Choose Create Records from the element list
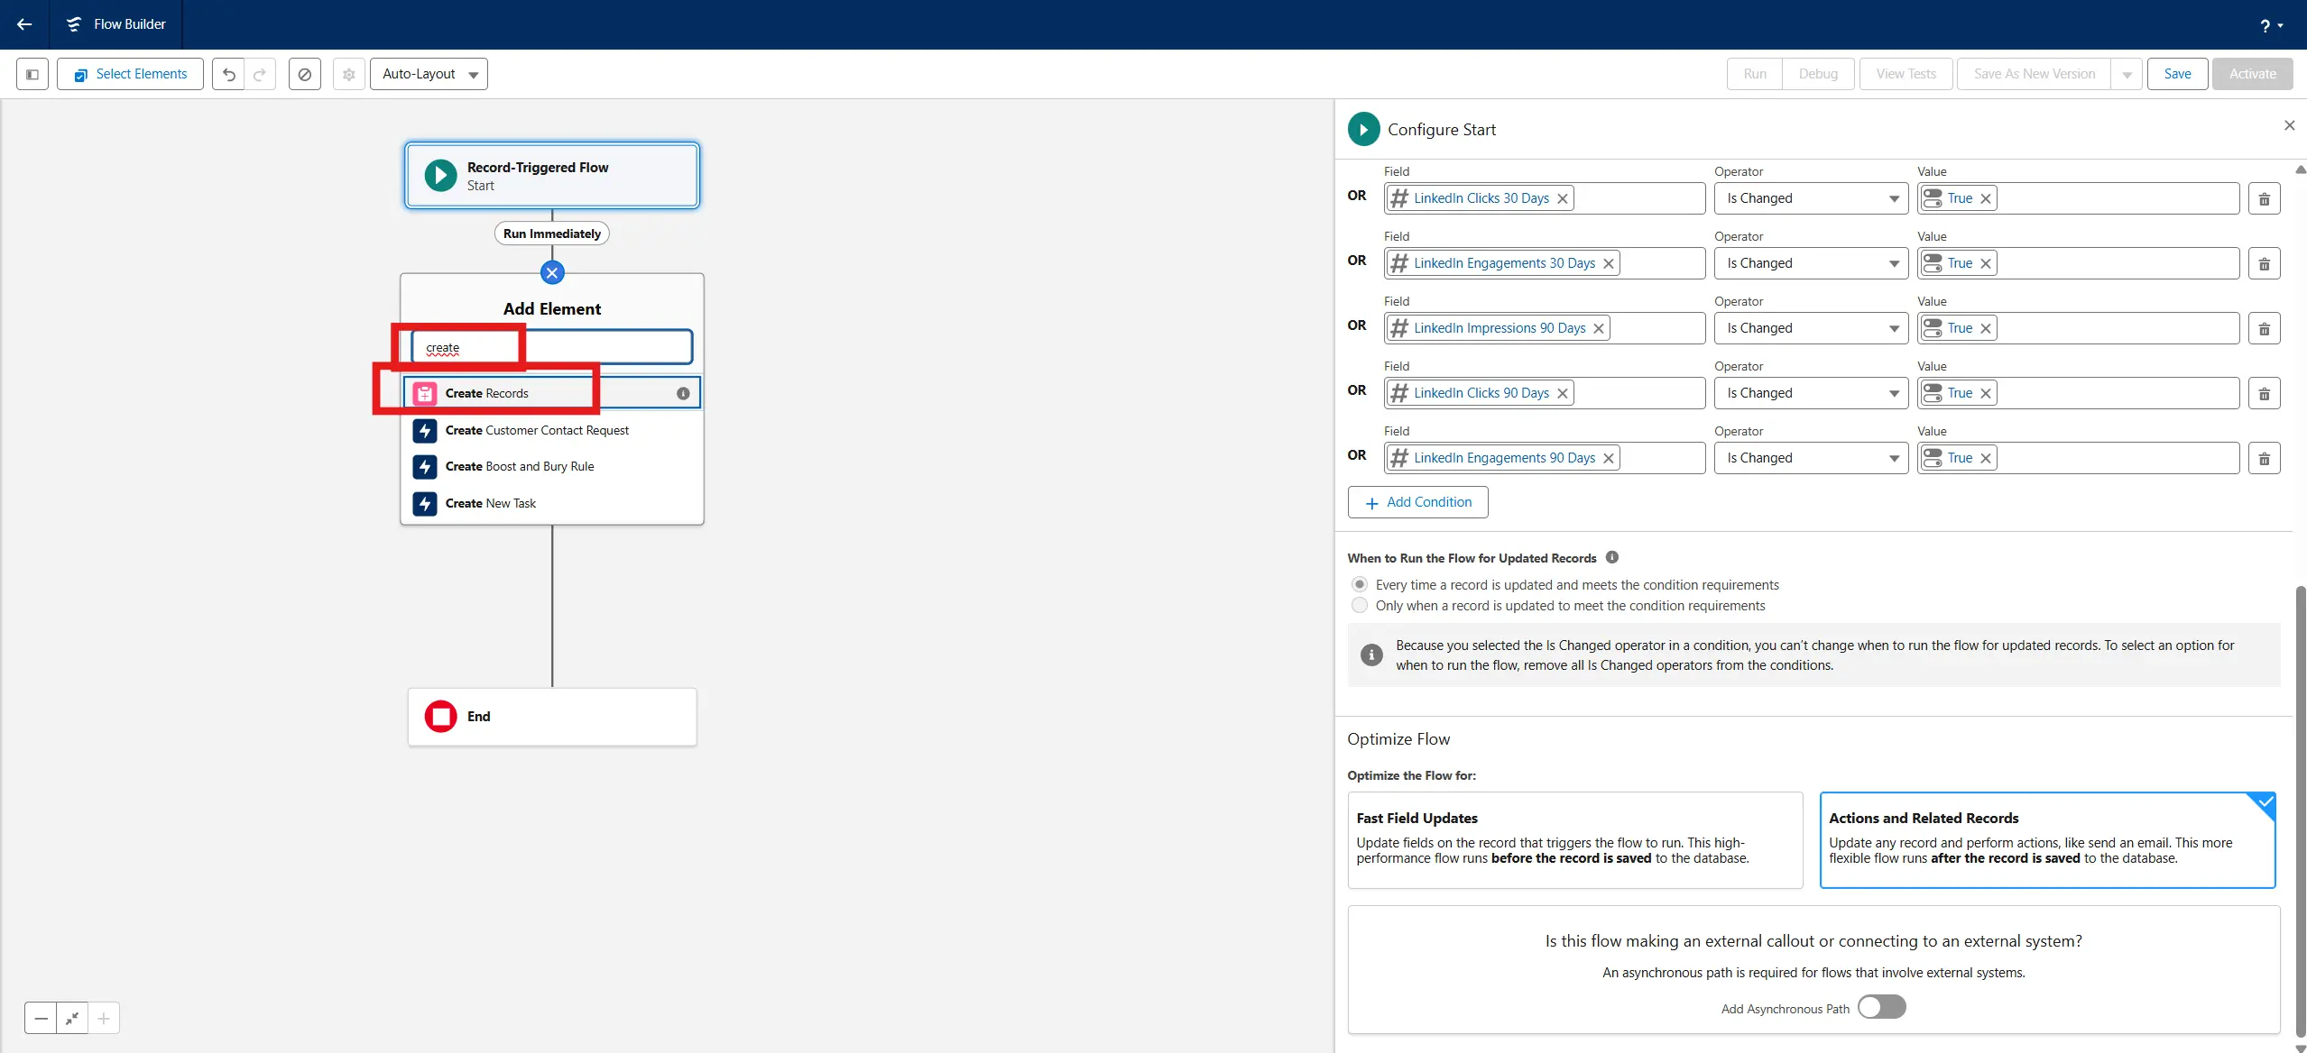 487,393
